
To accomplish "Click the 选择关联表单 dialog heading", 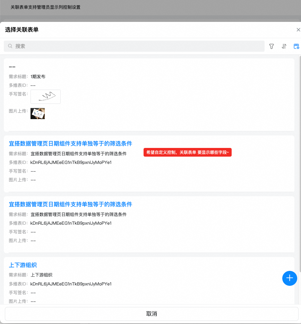I will coord(22,30).
